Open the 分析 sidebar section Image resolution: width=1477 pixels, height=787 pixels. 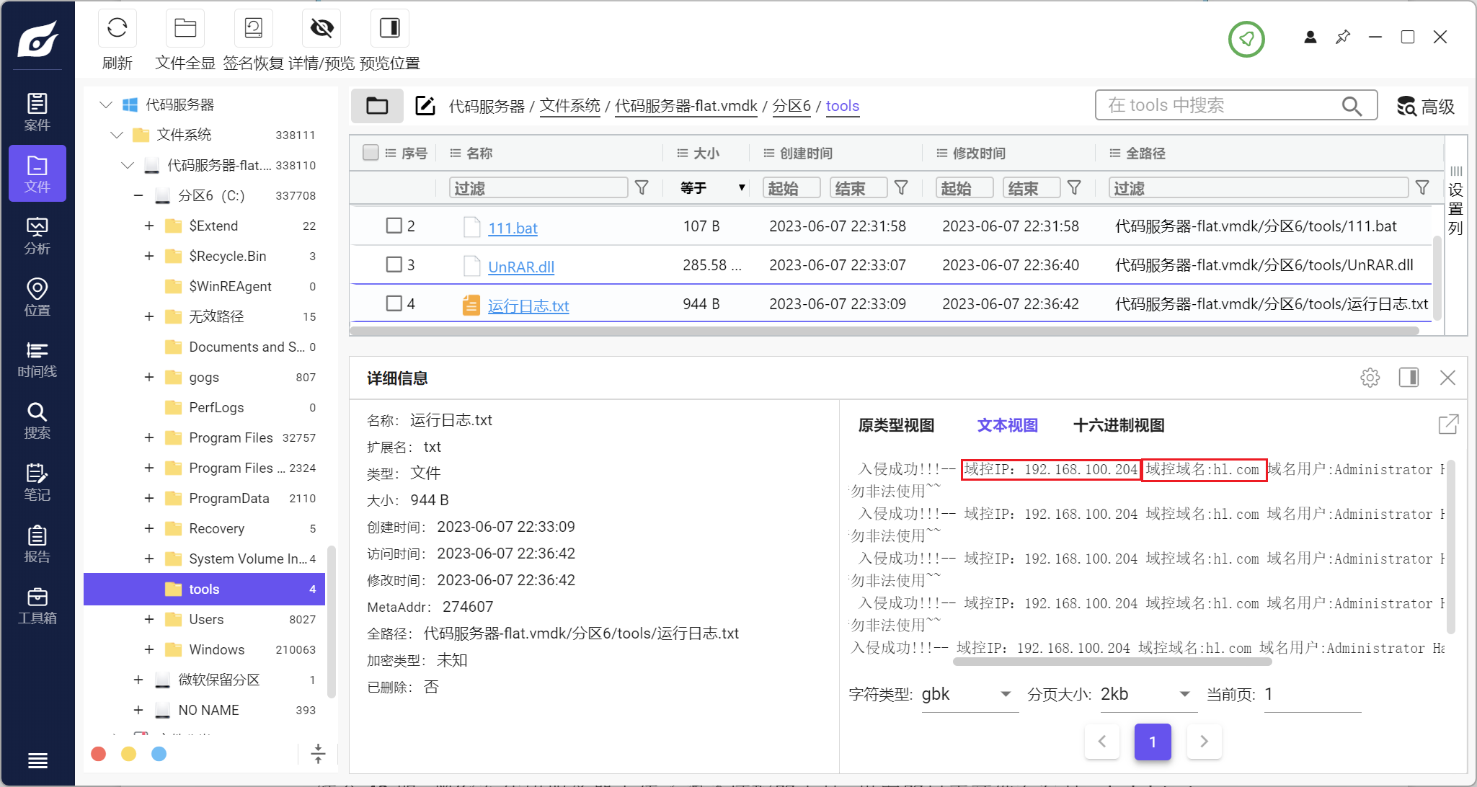coord(37,236)
